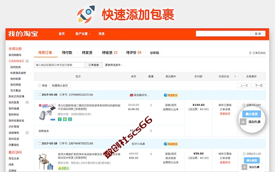Switch to the 分阶段 tab
The image size is (275, 172).
[x=154, y=52]
